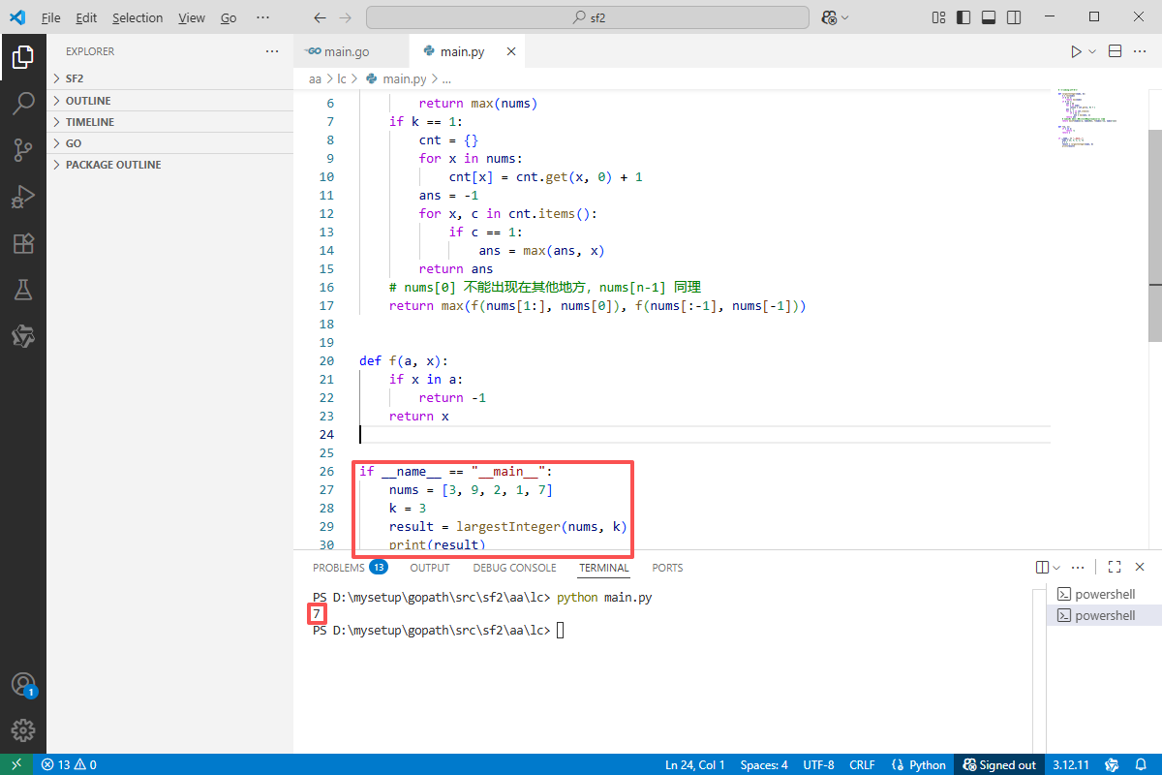Expand the SF2 folder section
Screen dimensions: 1162x775
tap(169, 78)
